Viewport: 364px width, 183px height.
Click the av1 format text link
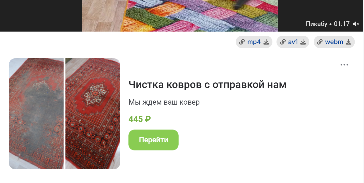(x=293, y=42)
